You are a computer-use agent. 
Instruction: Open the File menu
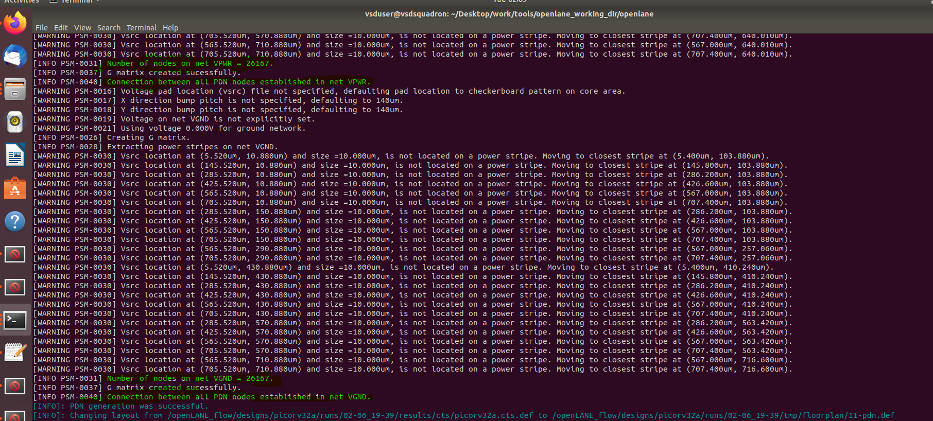pyautogui.click(x=42, y=28)
